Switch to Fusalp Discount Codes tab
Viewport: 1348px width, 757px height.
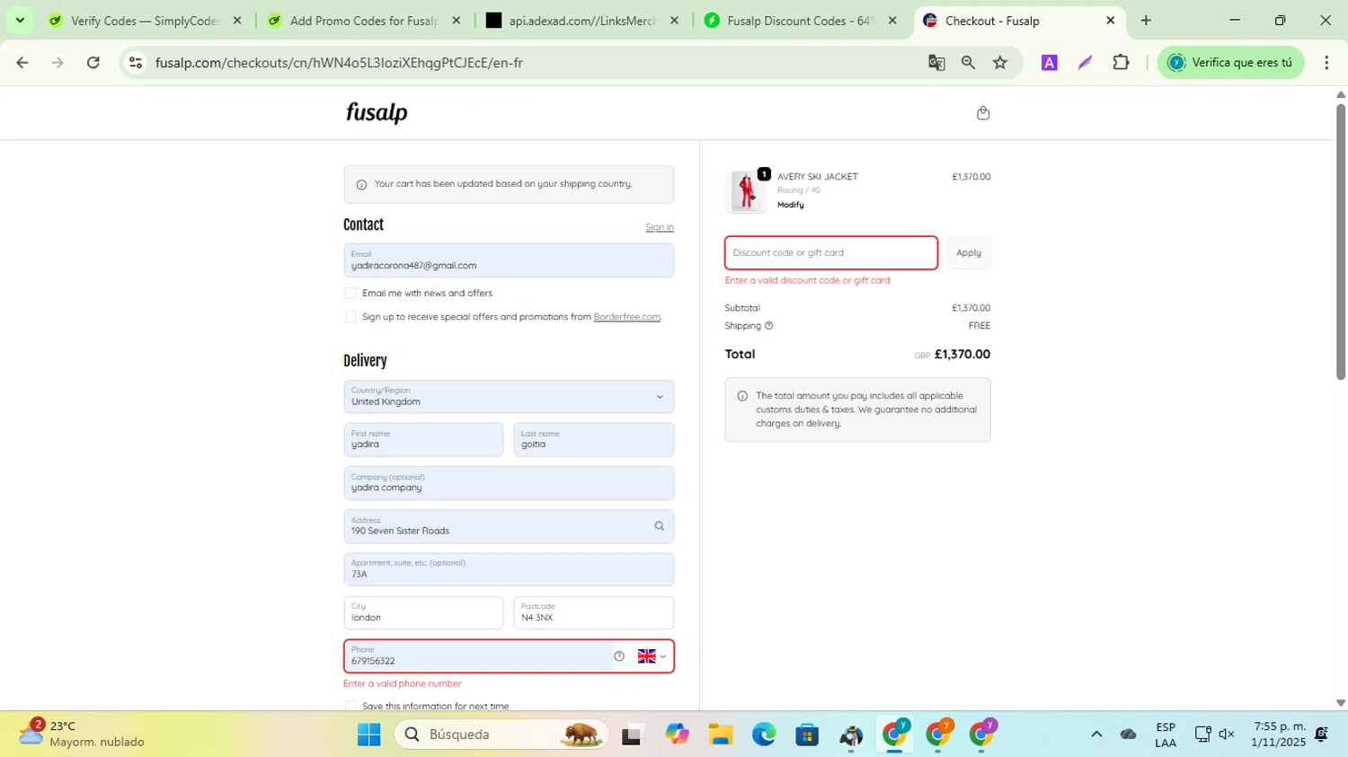pyautogui.click(x=801, y=21)
